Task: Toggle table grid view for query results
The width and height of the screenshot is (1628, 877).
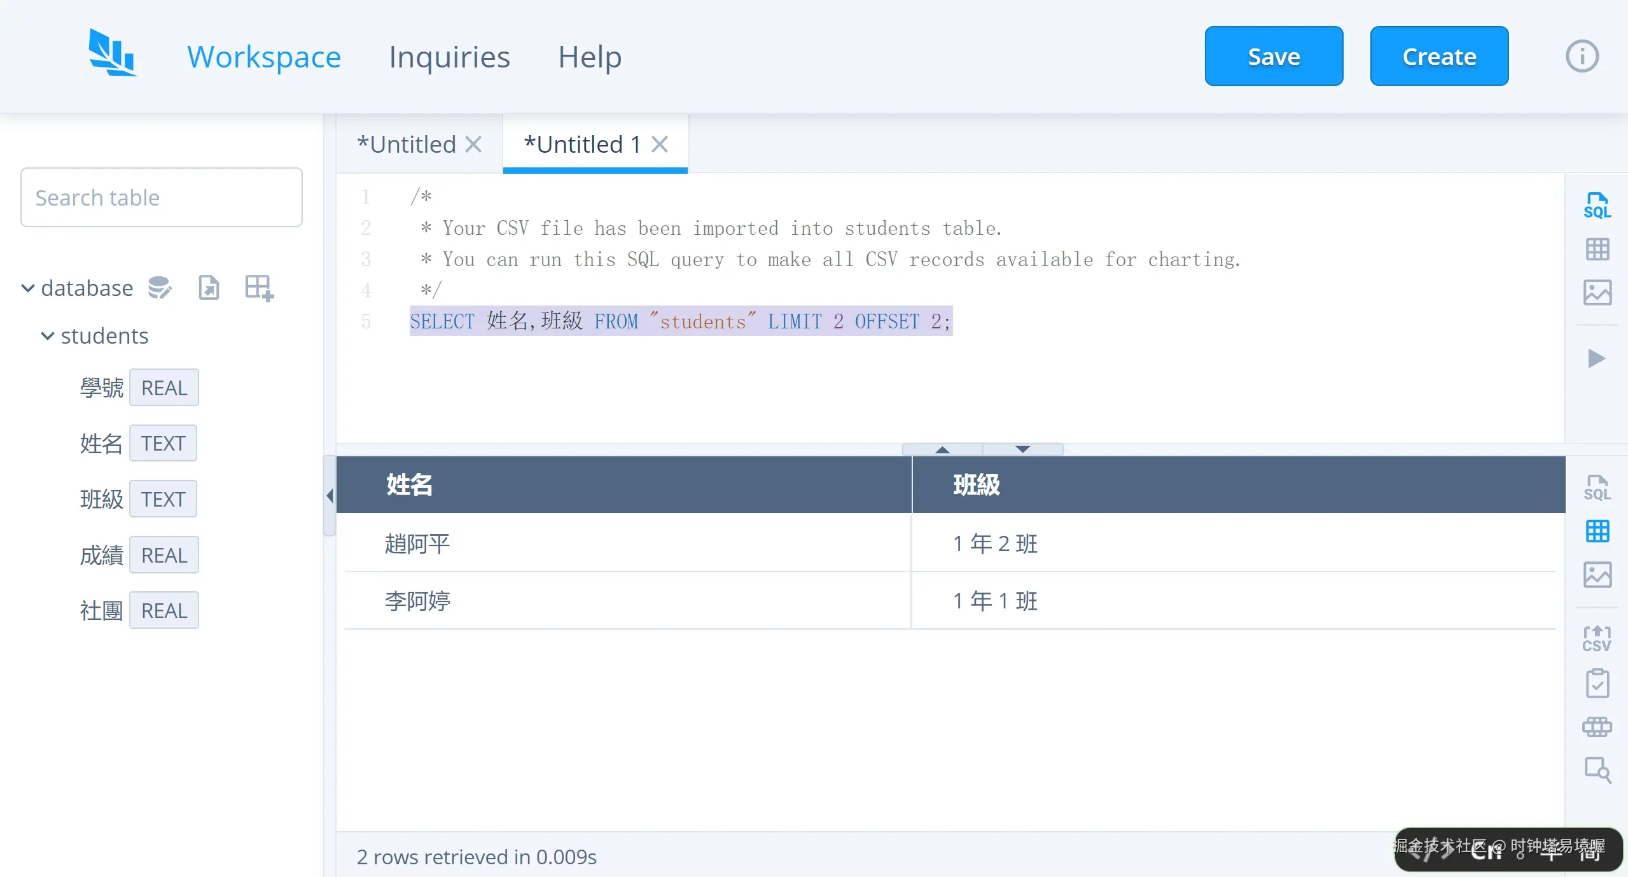Action: coord(1596,531)
